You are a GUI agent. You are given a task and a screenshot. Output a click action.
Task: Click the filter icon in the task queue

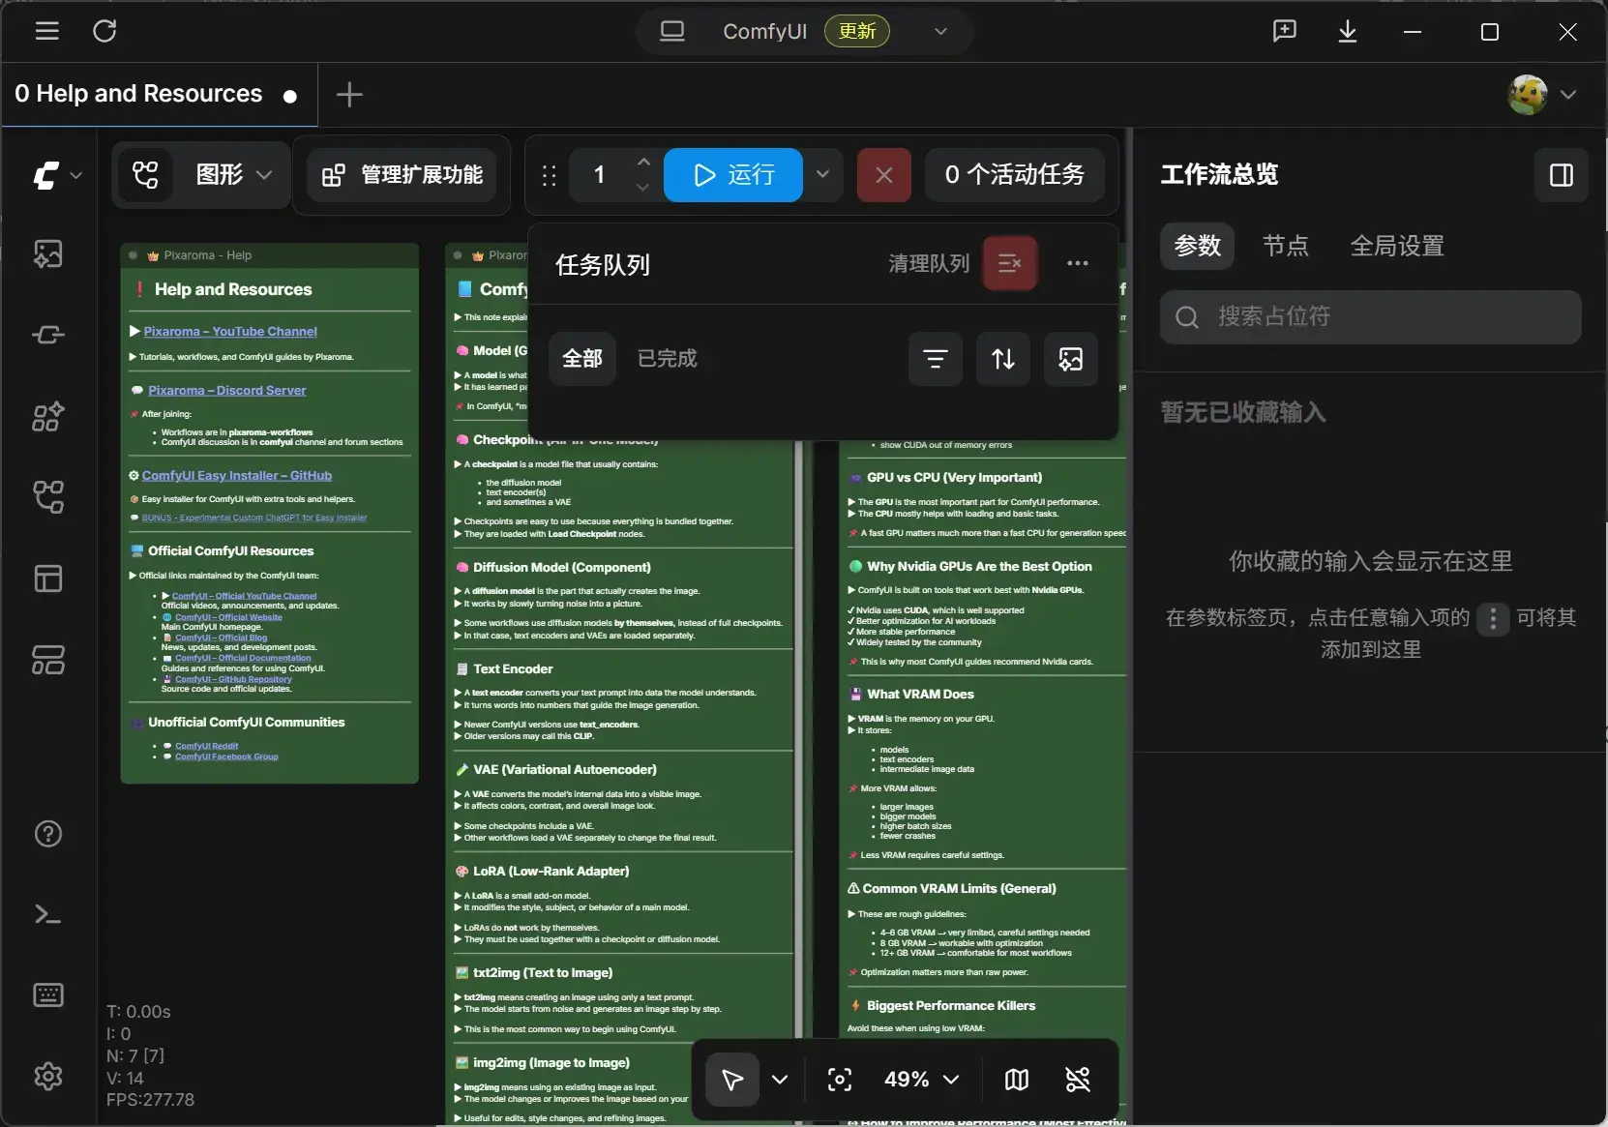(x=936, y=359)
